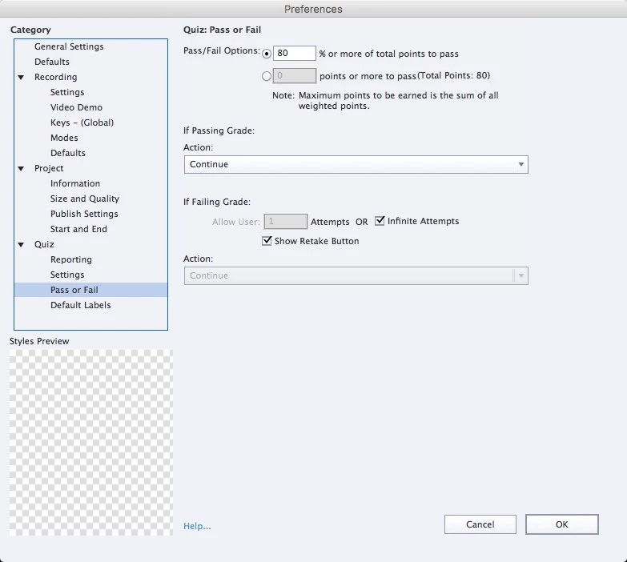627x562 pixels.
Task: Click the Allow User attempts field
Action: coord(286,221)
